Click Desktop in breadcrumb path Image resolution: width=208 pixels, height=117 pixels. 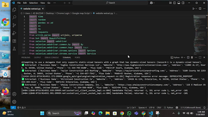click(x=50, y=13)
